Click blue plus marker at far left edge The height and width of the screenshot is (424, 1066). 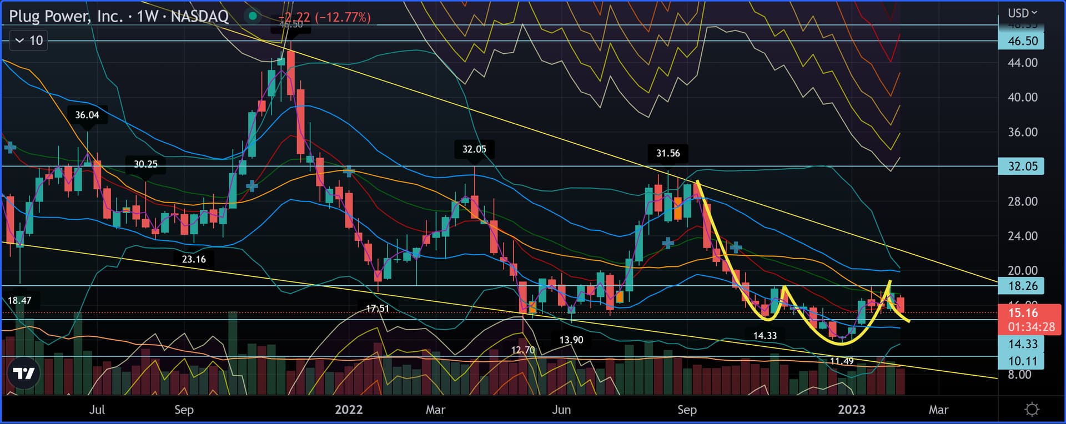coord(10,148)
